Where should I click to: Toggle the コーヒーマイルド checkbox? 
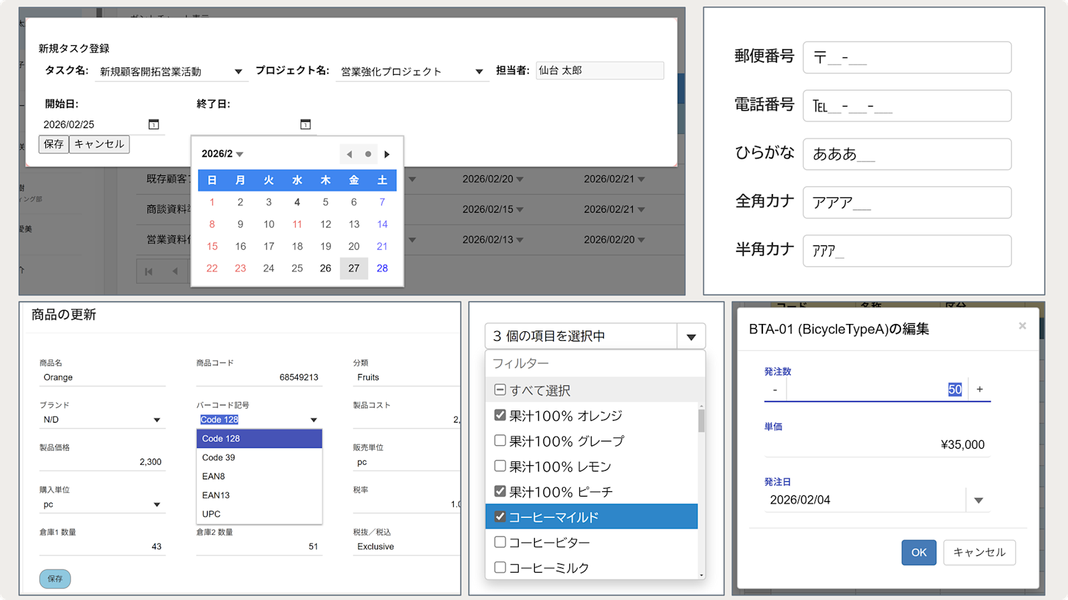500,517
